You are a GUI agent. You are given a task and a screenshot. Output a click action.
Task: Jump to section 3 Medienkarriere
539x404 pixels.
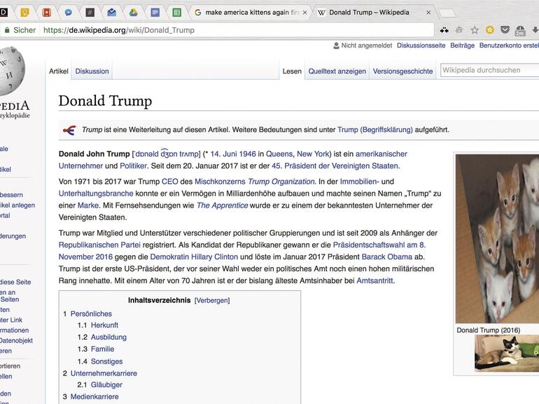[x=94, y=396]
